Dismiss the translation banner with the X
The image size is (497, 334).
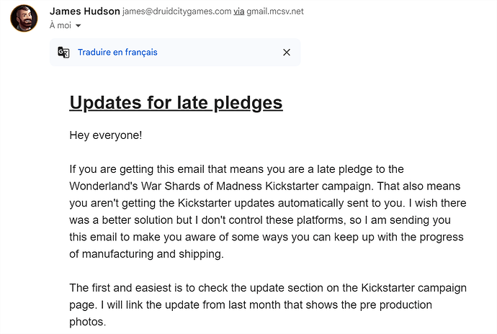coord(287,53)
